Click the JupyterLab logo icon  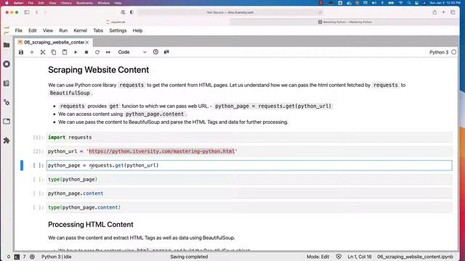[7, 30]
